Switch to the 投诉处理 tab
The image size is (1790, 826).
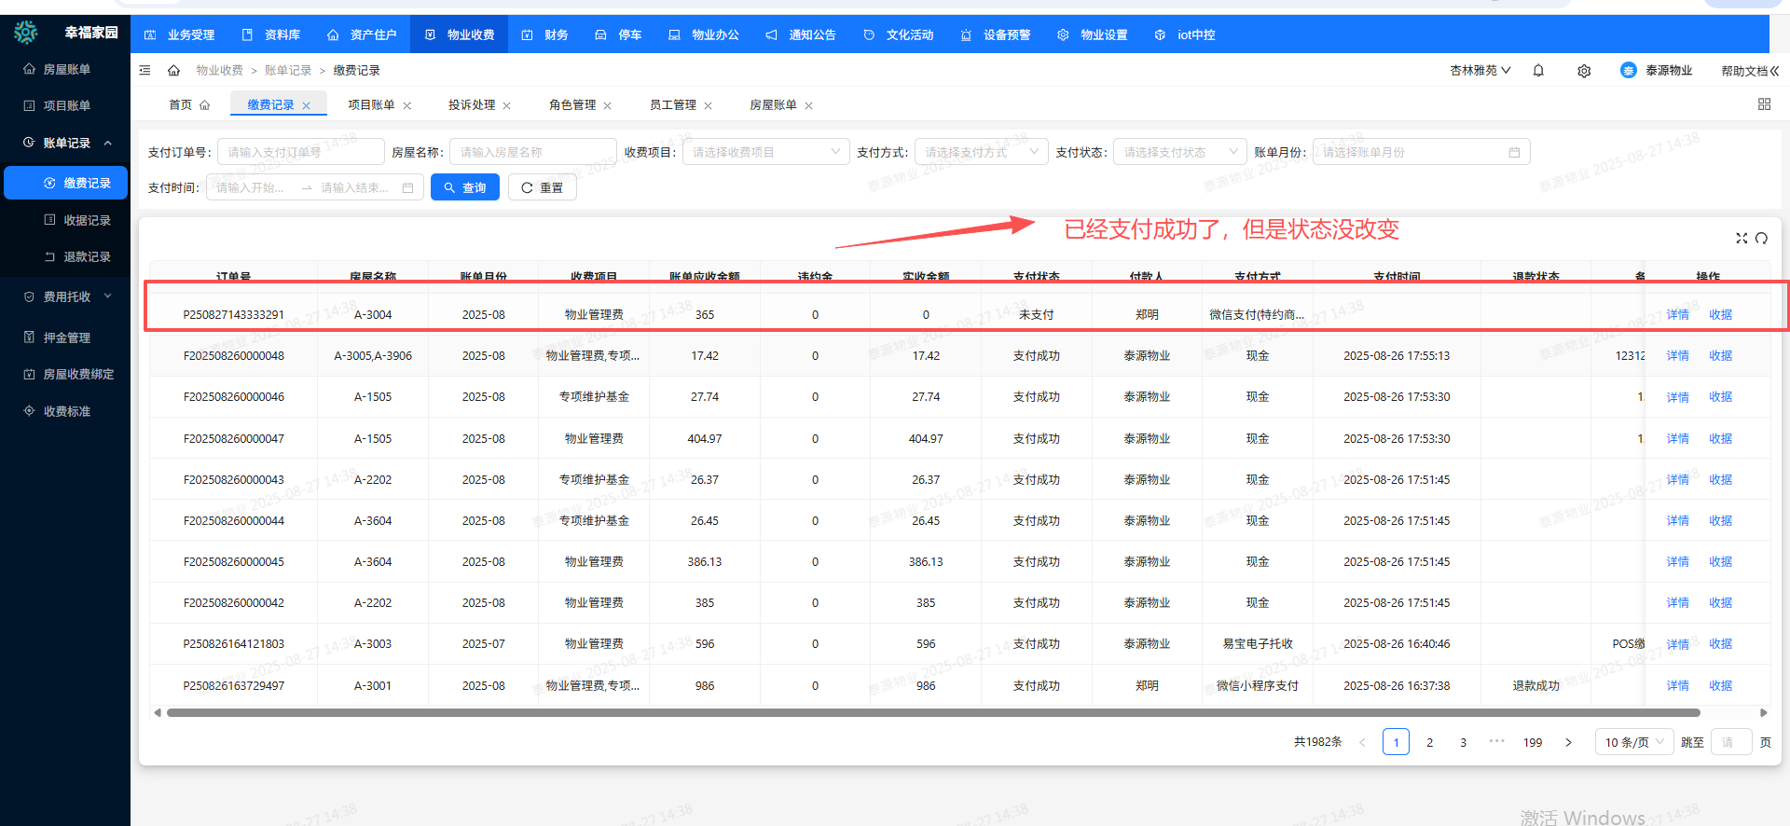click(x=472, y=105)
